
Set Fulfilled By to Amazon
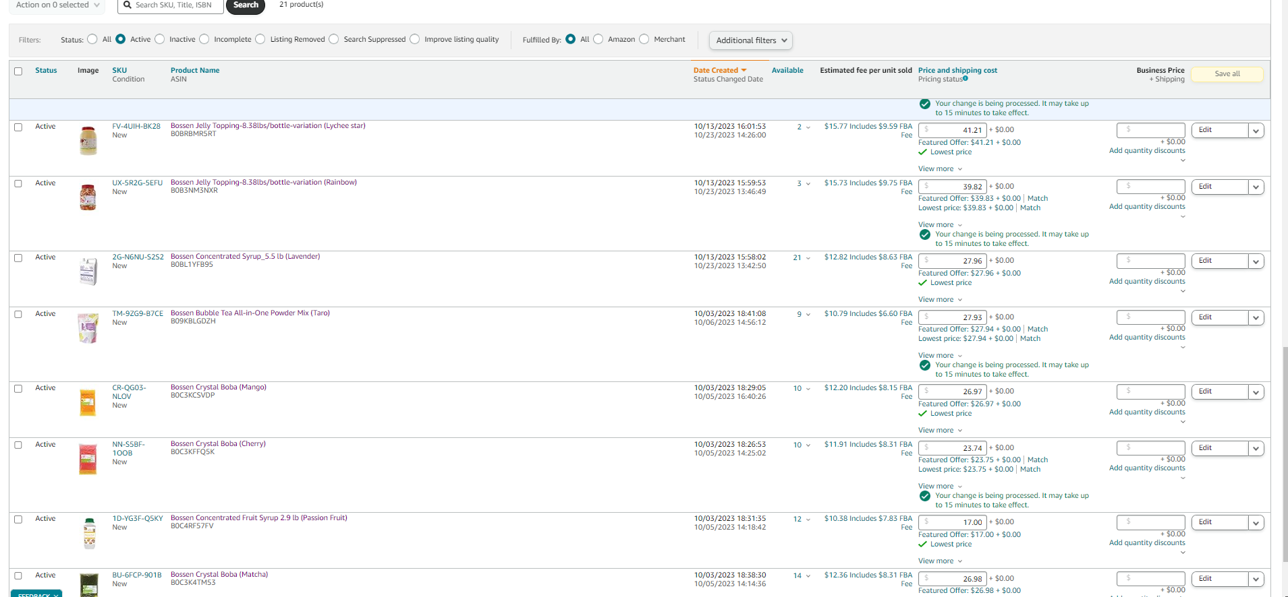click(598, 39)
